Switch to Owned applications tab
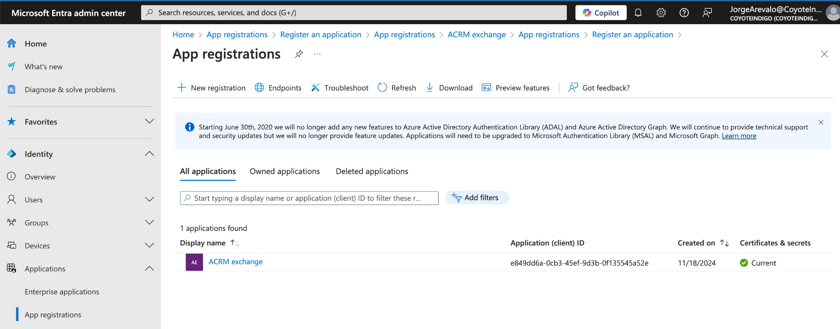Image resolution: width=840 pixels, height=329 pixels. (x=285, y=171)
